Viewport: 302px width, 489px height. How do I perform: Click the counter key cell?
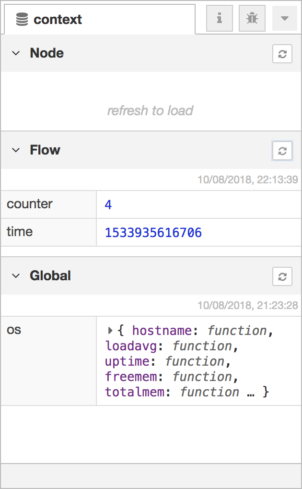coord(48,204)
